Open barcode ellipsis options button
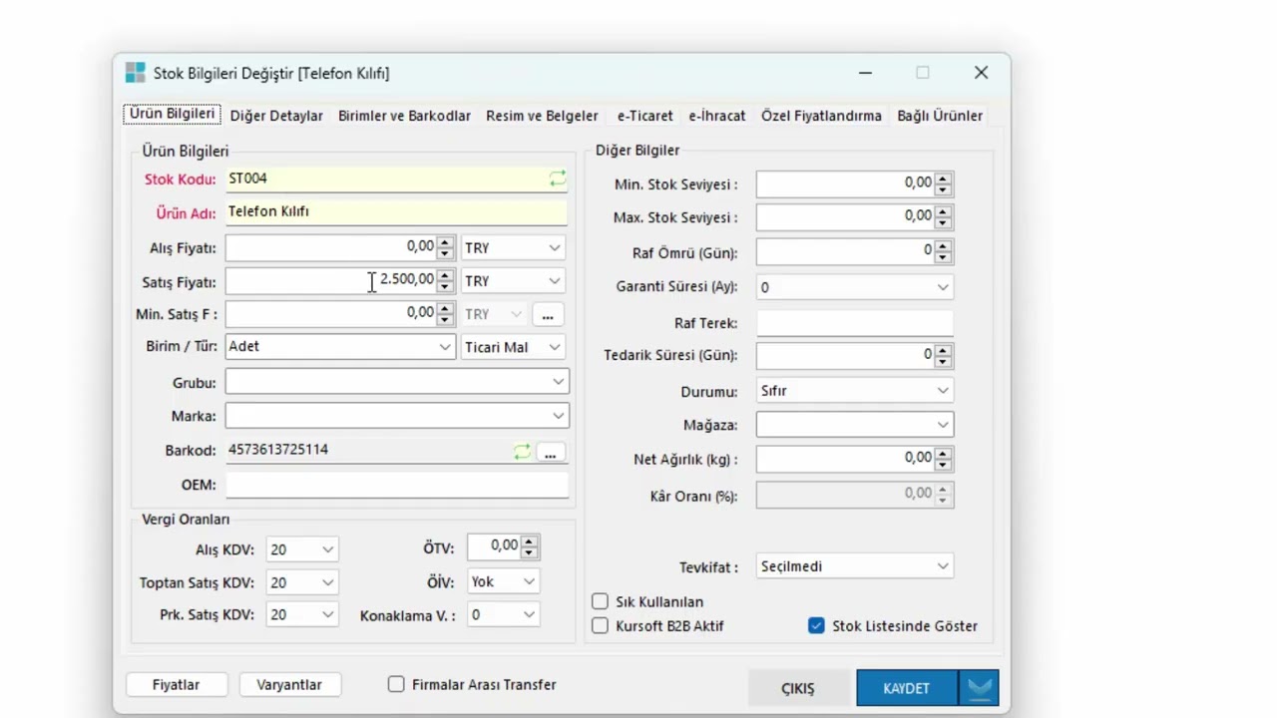This screenshot has height=718, width=1277. (x=550, y=452)
